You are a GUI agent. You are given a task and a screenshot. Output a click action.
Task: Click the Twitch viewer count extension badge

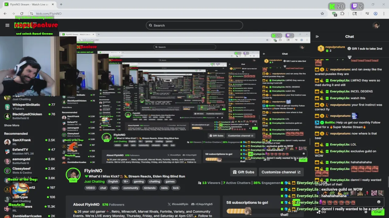357,6
